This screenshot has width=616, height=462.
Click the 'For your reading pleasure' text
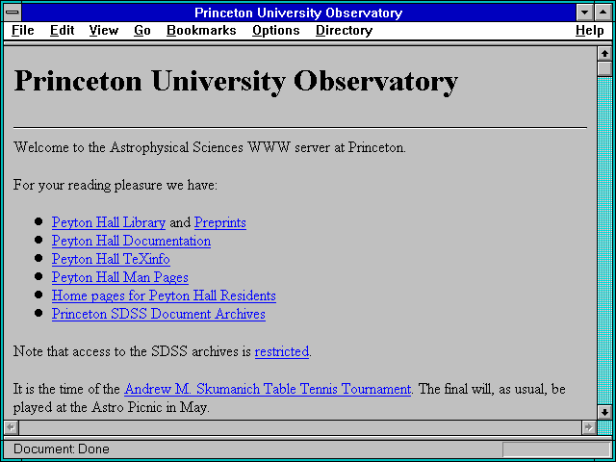point(115,185)
